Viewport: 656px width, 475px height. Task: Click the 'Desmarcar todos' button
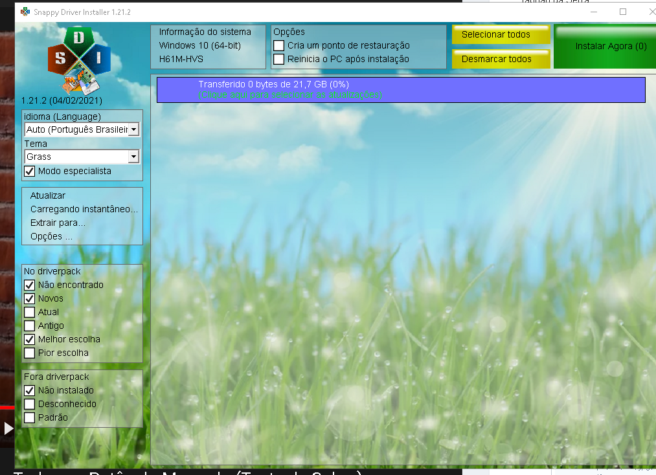tap(501, 59)
